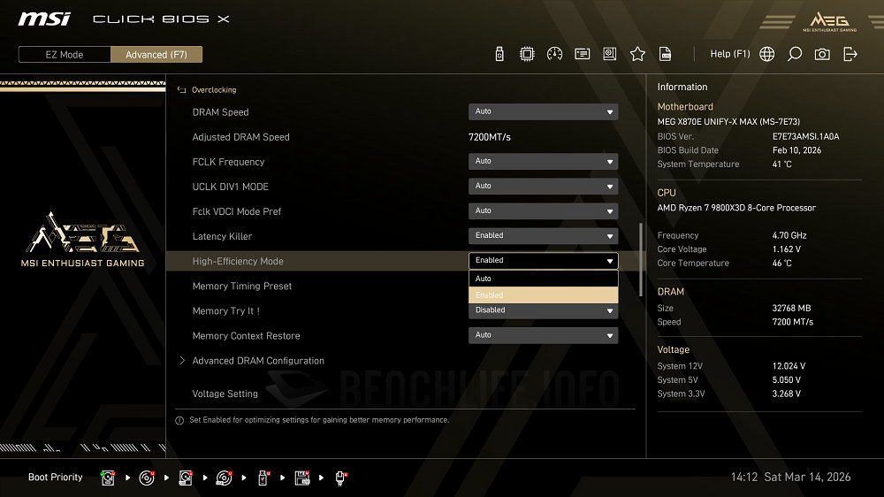
Task: Open the Latency Killer dropdown
Action: click(x=543, y=236)
